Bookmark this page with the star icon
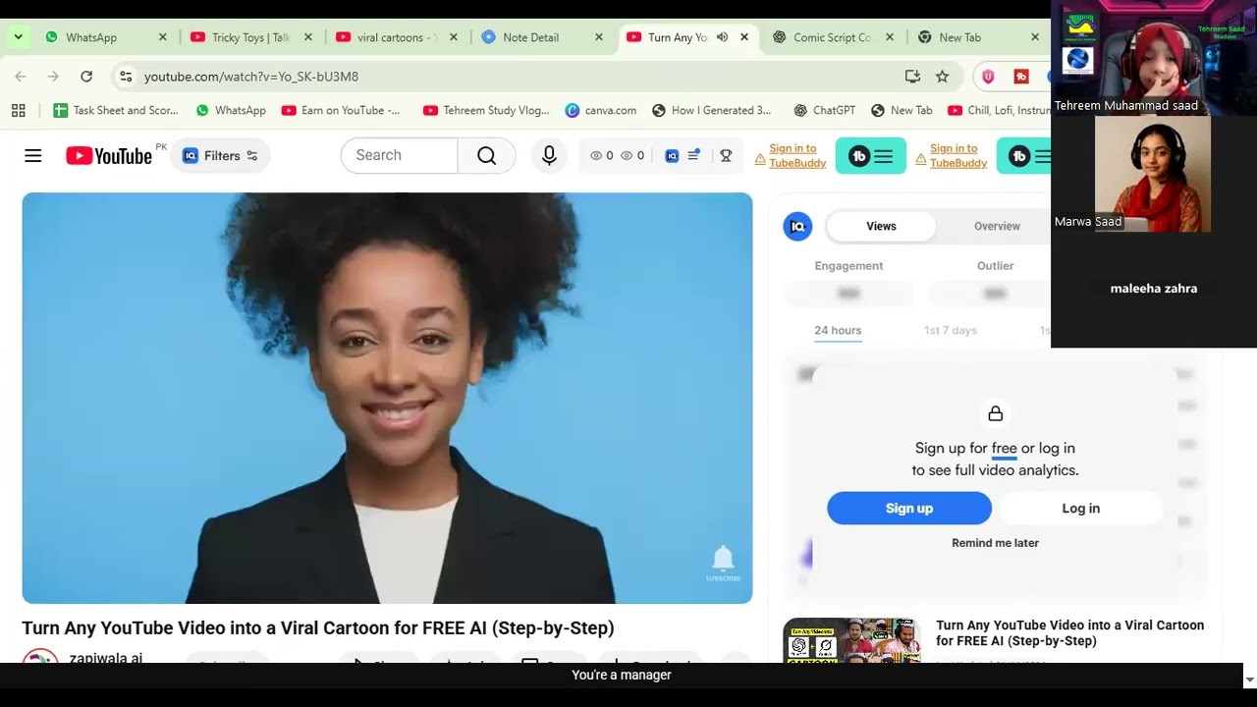Viewport: 1257px width, 707px height. (943, 76)
